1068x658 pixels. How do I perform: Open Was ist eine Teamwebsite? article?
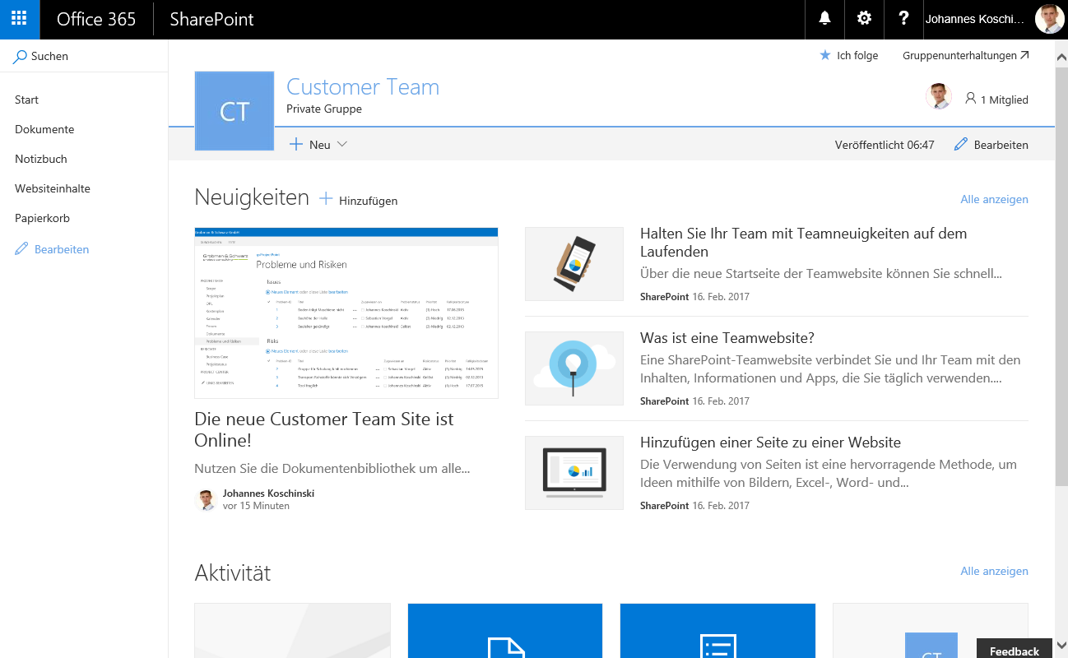[x=727, y=338]
